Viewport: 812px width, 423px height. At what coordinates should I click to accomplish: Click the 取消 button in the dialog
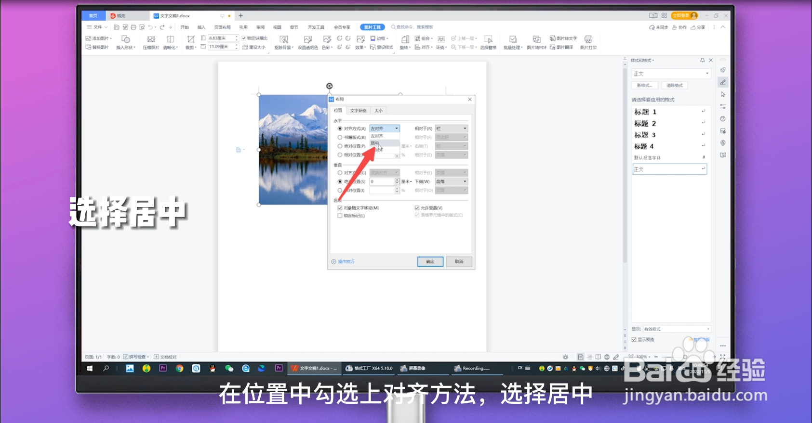tap(459, 262)
